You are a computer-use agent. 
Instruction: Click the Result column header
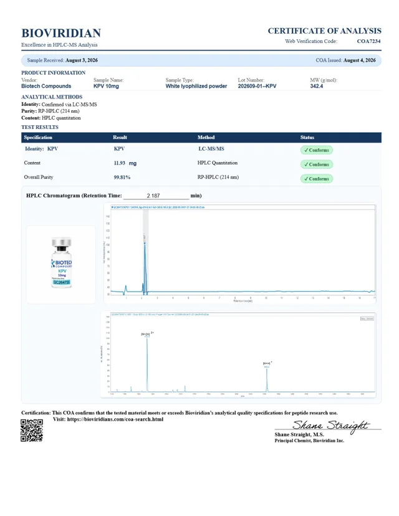point(120,137)
